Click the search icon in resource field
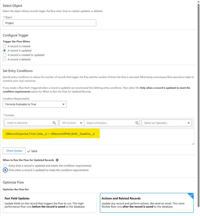 click(54, 123)
